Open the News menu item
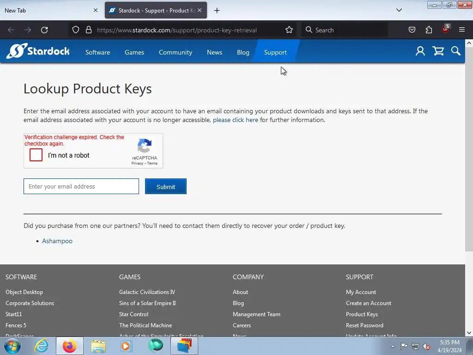This screenshot has width=473, height=355. (214, 52)
